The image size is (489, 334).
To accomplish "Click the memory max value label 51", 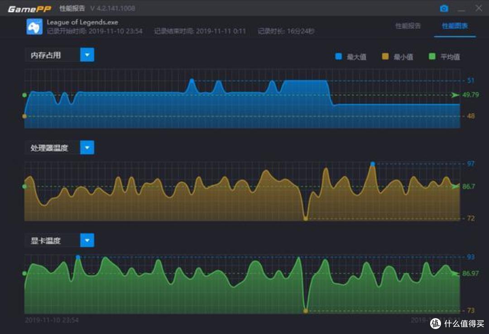I will click(x=470, y=80).
